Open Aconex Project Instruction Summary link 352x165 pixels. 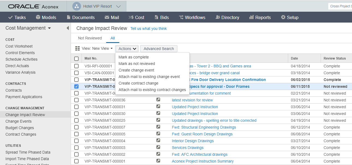pos(203,161)
